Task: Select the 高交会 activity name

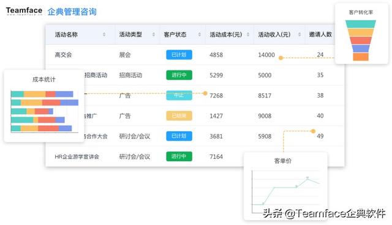Action: pos(63,55)
